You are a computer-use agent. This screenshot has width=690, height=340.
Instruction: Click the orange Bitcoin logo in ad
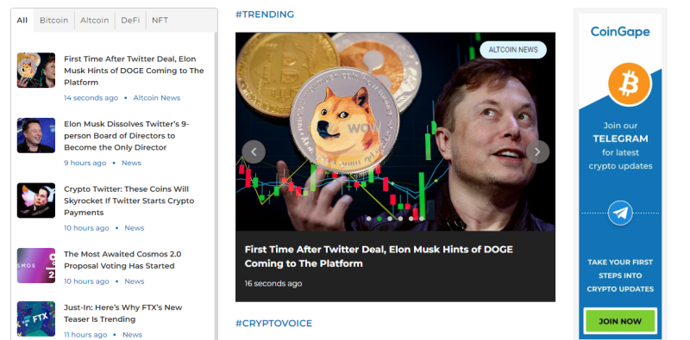[630, 84]
